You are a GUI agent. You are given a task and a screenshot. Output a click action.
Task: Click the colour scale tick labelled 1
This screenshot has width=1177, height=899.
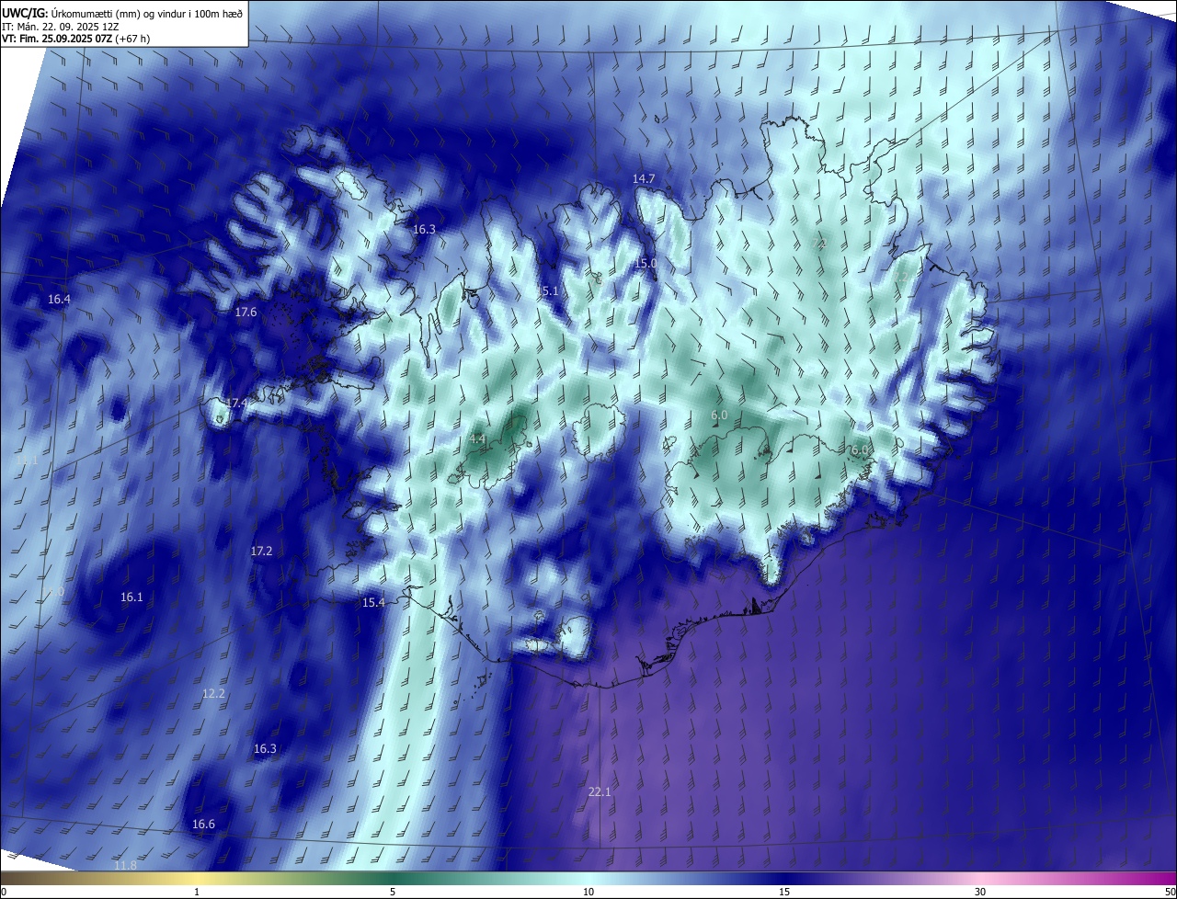tap(197, 892)
